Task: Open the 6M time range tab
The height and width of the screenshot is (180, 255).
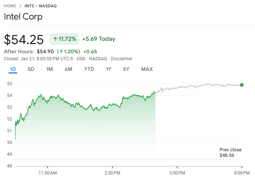Action: (x=68, y=69)
